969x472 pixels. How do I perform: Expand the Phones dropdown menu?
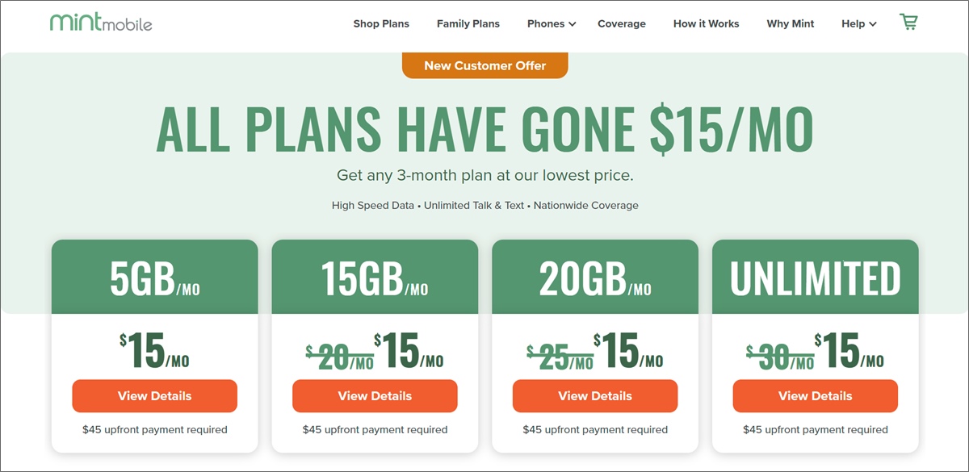click(552, 24)
